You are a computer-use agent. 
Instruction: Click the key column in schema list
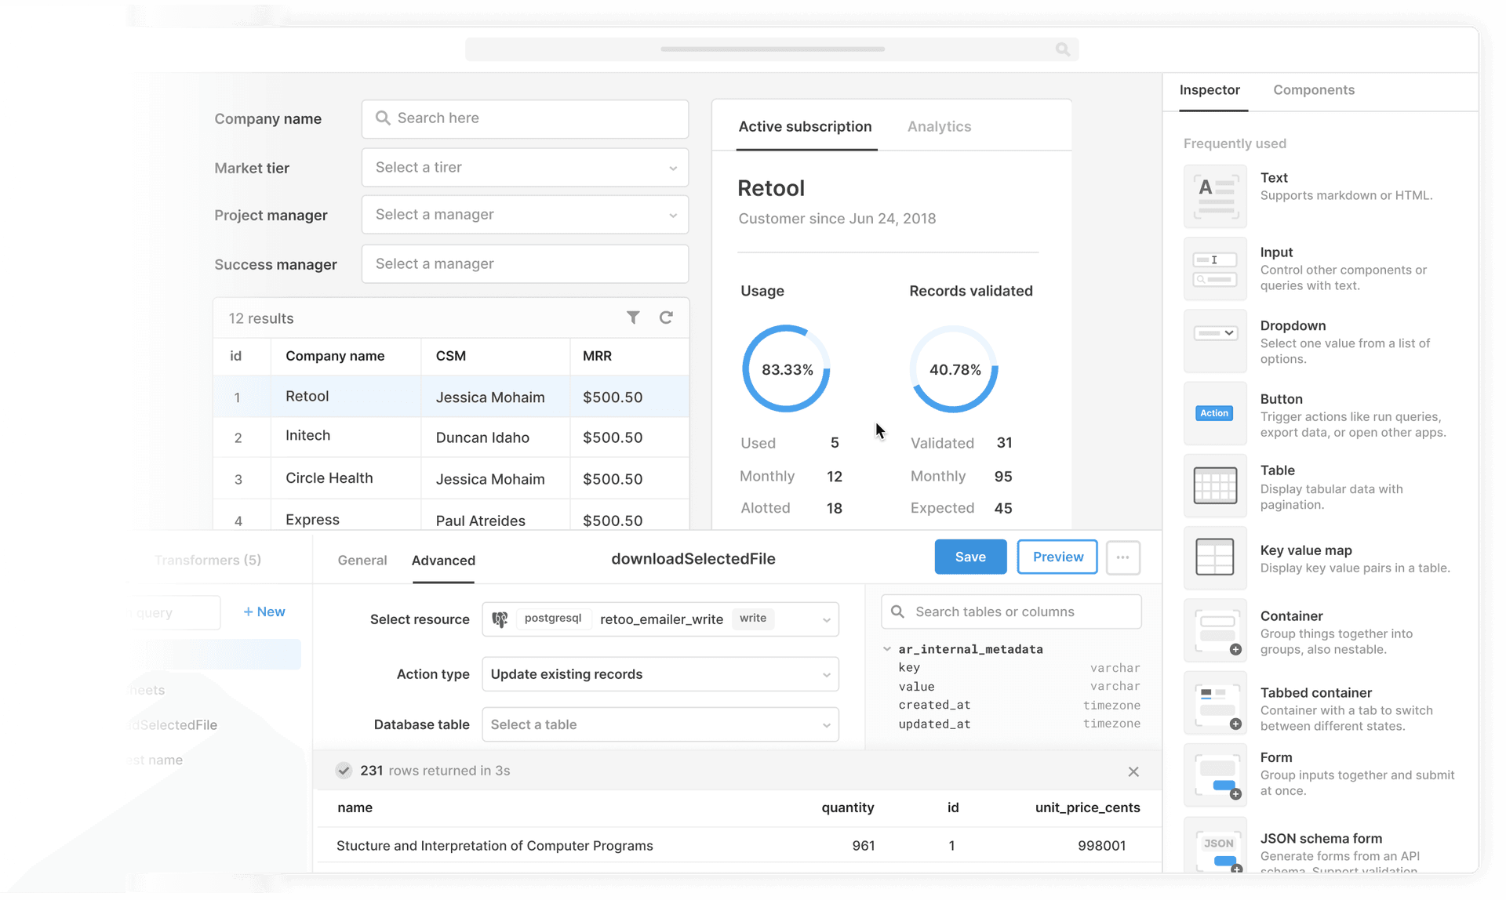point(909,667)
